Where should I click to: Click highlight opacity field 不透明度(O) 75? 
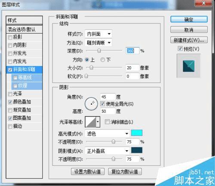[132, 142]
